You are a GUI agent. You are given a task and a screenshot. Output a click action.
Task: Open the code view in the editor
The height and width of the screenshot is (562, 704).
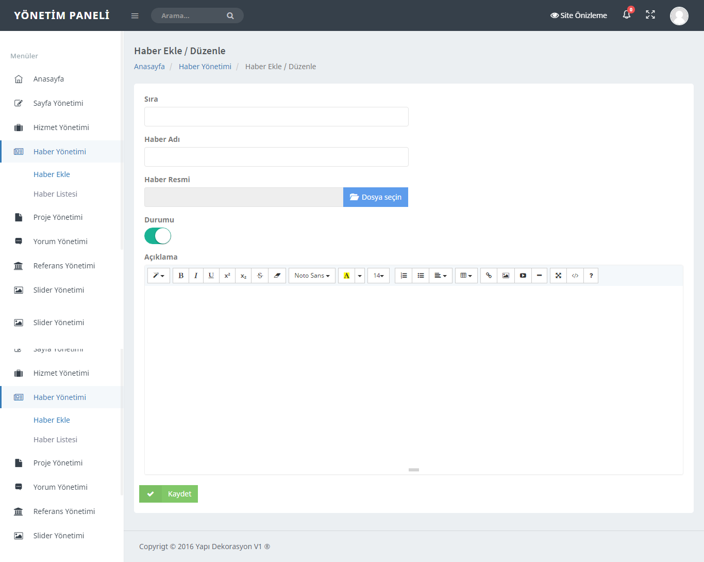click(x=575, y=276)
